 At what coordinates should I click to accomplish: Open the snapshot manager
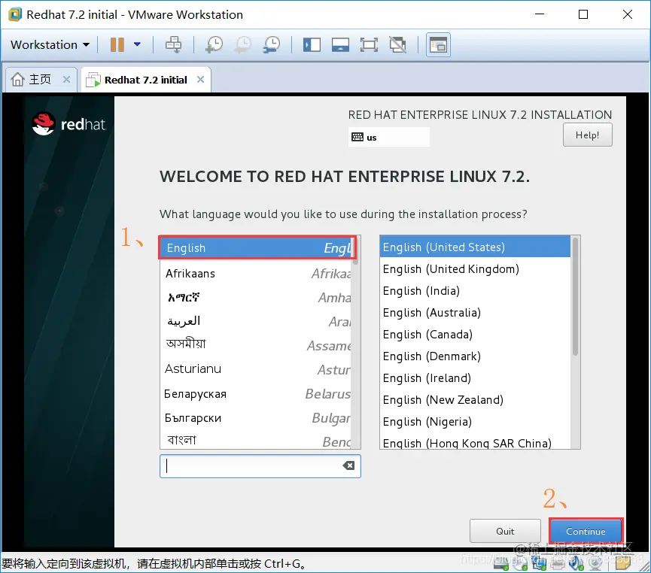tap(272, 44)
